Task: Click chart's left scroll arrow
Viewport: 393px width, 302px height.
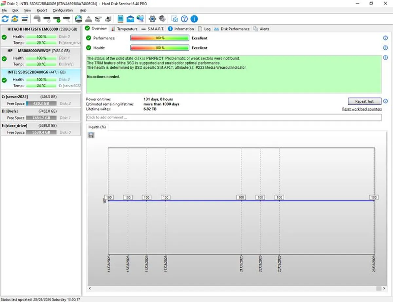Action: pyautogui.click(x=90, y=289)
